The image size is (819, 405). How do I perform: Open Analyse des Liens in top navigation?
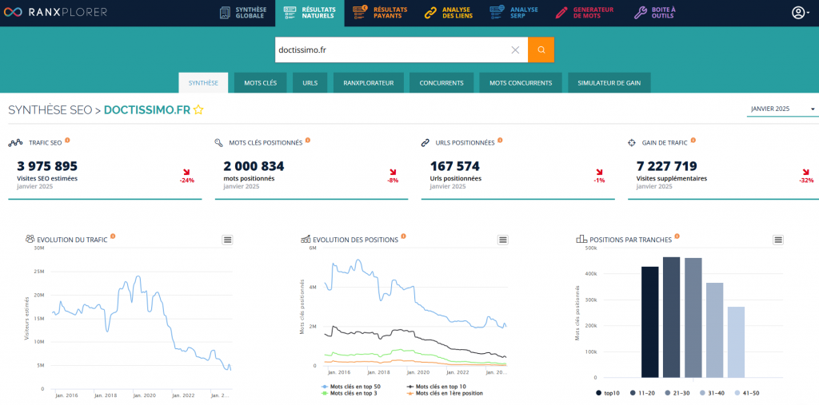point(448,13)
